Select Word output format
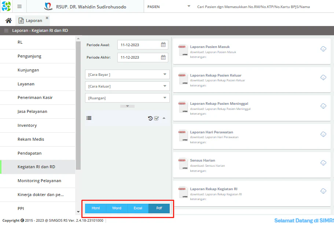Image resolution: width=334 pixels, height=225 pixels. click(x=117, y=208)
